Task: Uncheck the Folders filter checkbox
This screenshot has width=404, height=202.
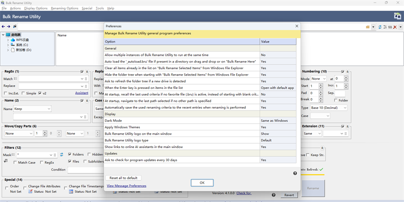Action: click(70, 155)
